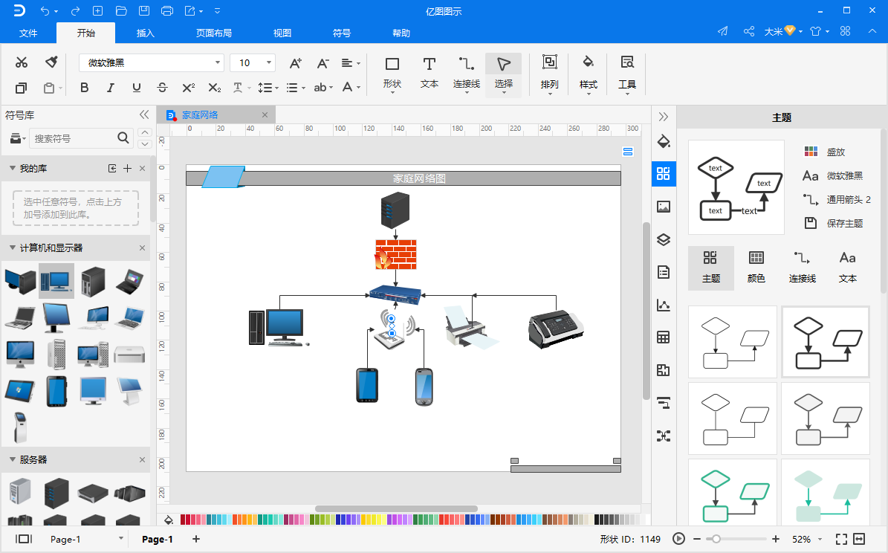Image resolution: width=888 pixels, height=553 pixels.
Task: Click the Share icon in top right
Action: [x=749, y=31]
